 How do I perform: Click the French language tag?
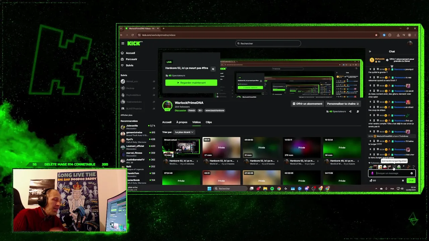pos(192,110)
